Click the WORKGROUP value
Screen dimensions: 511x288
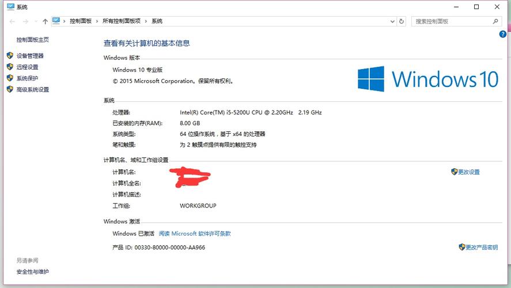click(198, 206)
